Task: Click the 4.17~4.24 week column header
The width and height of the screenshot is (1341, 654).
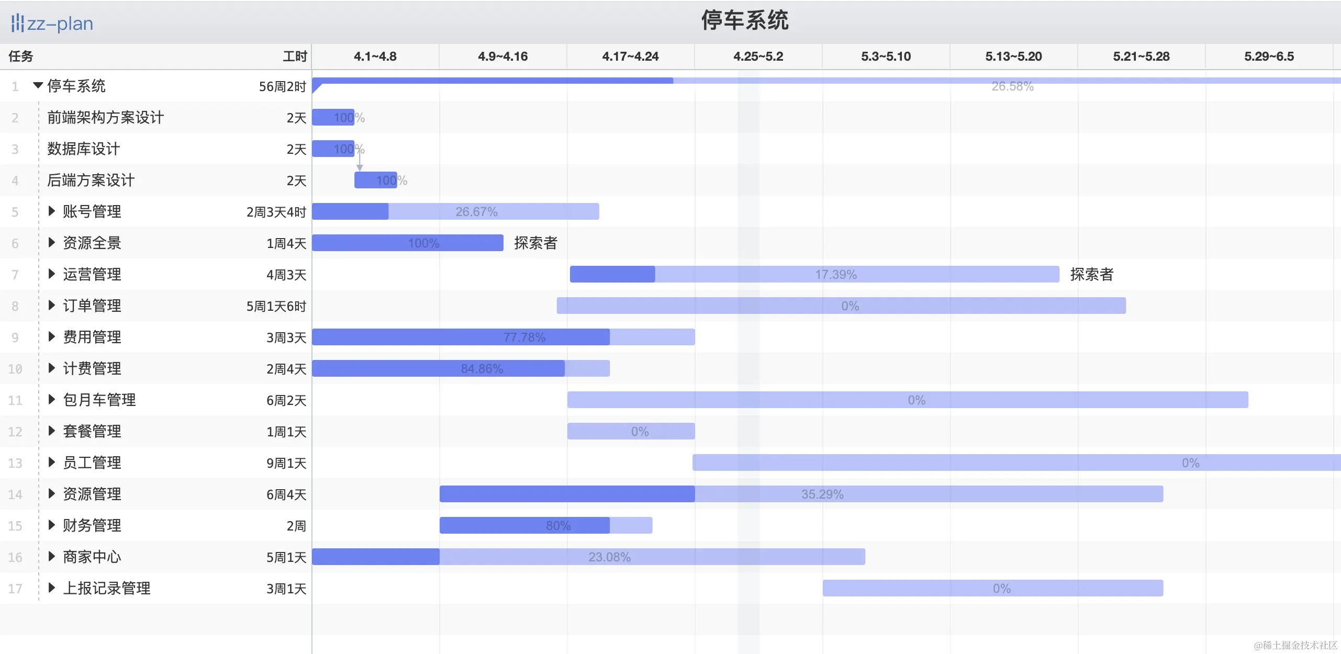Action: coord(630,57)
